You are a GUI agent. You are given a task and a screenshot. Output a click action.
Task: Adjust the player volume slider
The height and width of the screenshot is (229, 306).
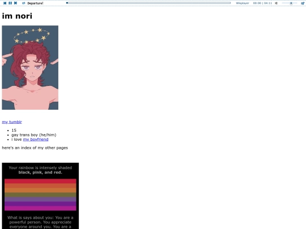click(x=290, y=3)
